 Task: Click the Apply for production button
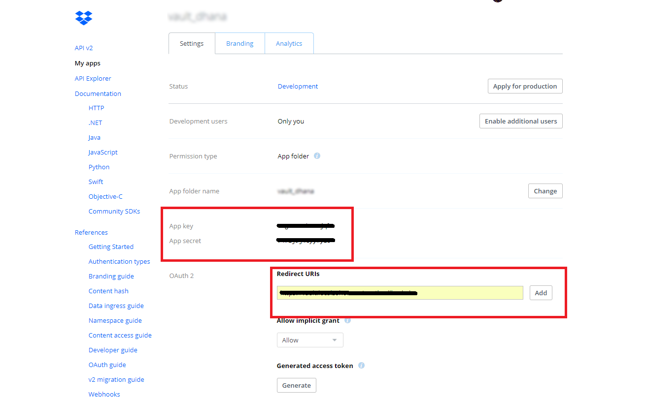[x=525, y=86]
